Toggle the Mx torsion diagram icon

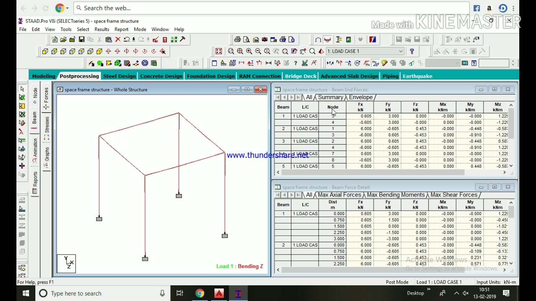(x=357, y=63)
